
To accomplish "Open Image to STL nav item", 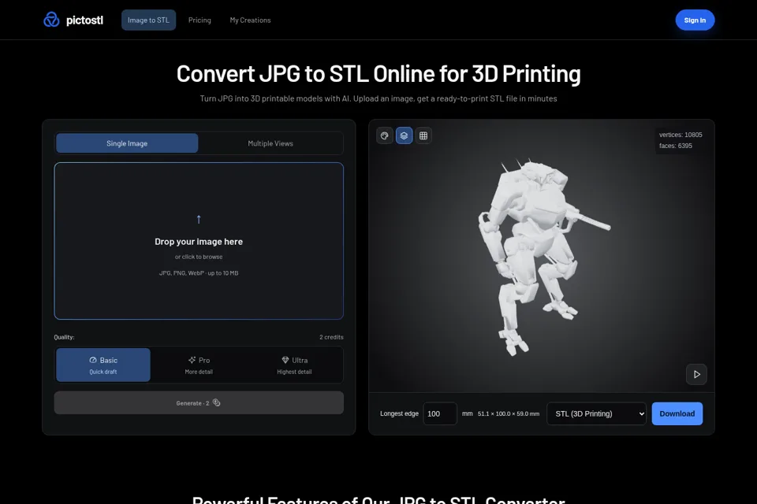I will (x=149, y=20).
